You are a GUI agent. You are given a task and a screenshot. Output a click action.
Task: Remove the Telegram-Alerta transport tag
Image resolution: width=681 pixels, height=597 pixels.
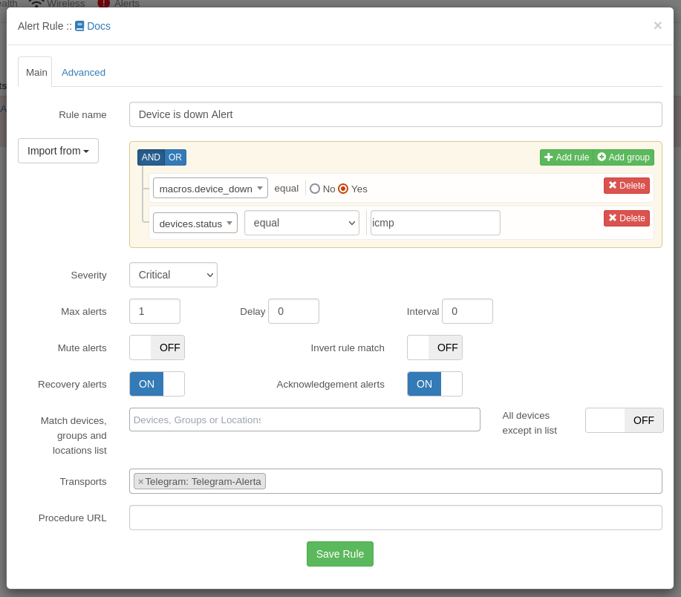[140, 481]
